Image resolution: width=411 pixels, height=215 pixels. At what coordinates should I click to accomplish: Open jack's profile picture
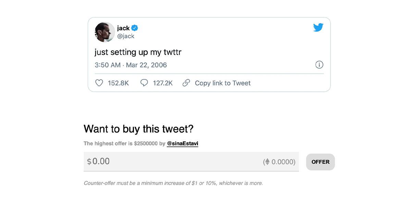[x=105, y=32]
